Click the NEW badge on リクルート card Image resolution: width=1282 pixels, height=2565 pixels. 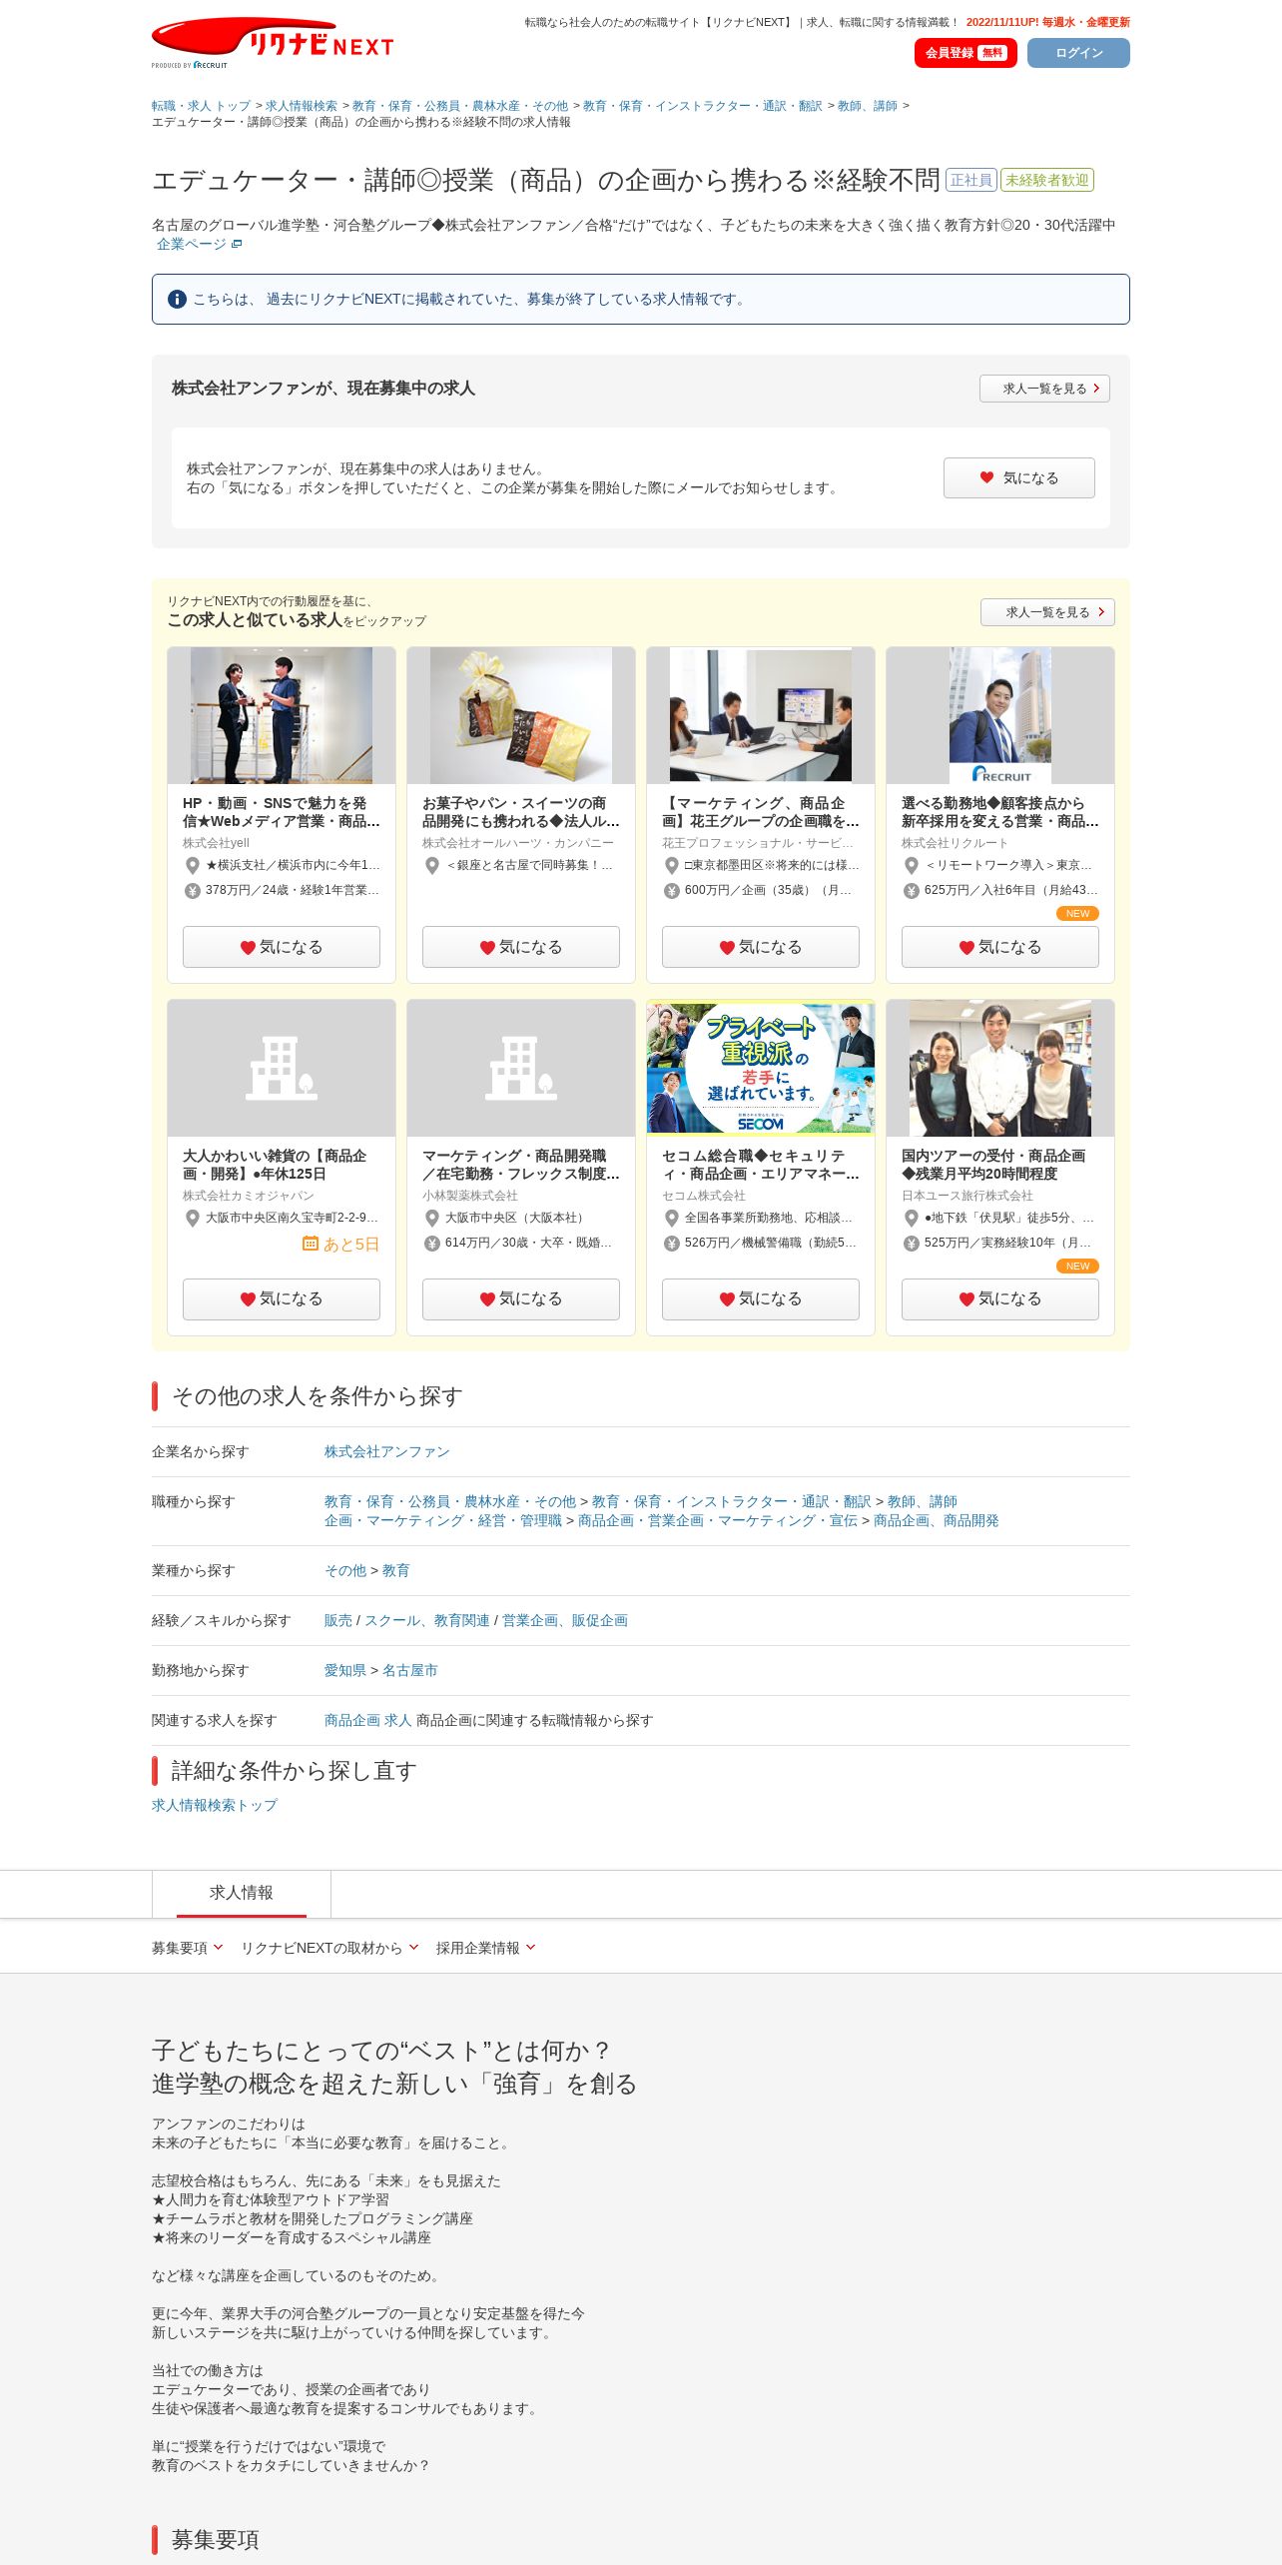tap(1077, 914)
